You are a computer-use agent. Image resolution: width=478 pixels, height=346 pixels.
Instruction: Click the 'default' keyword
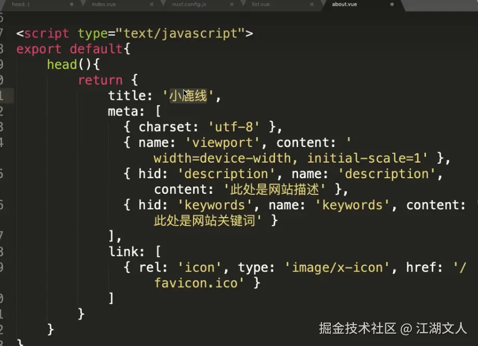(x=96, y=49)
